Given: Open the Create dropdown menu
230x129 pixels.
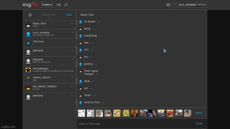Looking at the screenshot, I should click(47, 5).
